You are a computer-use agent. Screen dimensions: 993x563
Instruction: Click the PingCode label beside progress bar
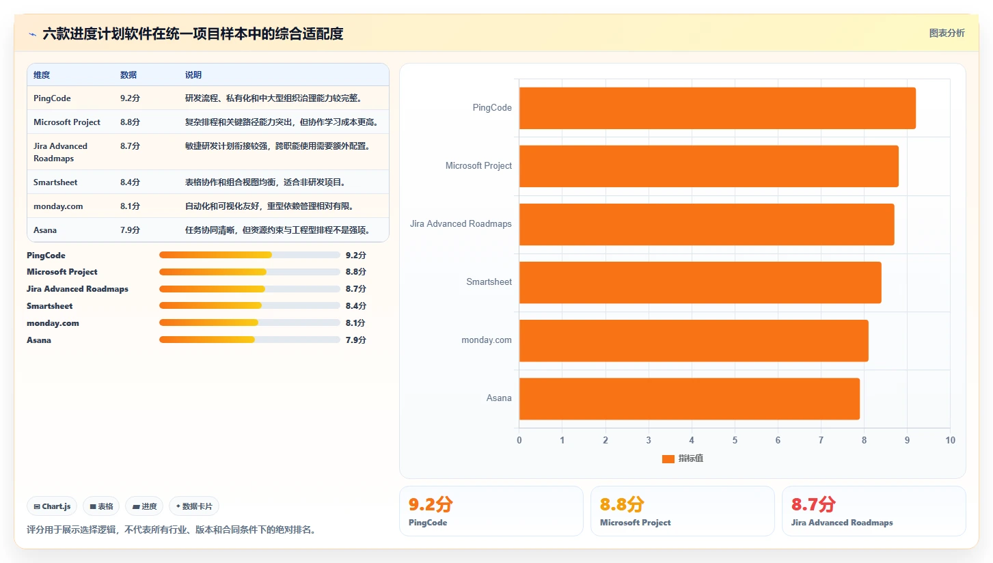pyautogui.click(x=46, y=255)
